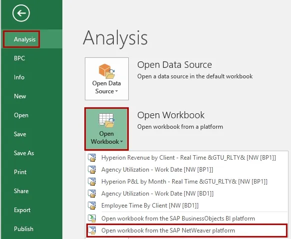This screenshot has width=291, height=239.
Task: Select Print in the backstage sidebar
Action: 20,172
